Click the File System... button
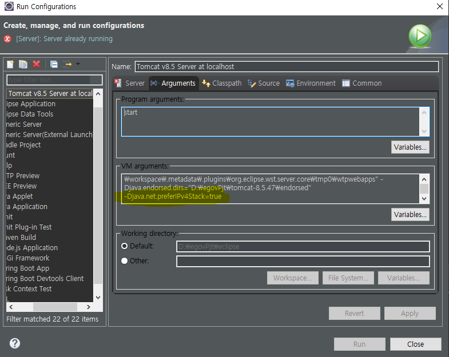 tap(348, 278)
